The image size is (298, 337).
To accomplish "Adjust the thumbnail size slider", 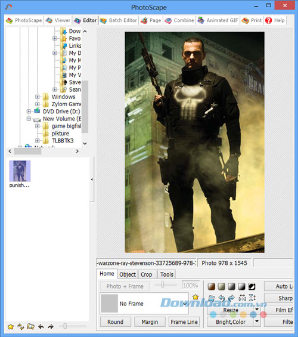I will pos(65,326).
